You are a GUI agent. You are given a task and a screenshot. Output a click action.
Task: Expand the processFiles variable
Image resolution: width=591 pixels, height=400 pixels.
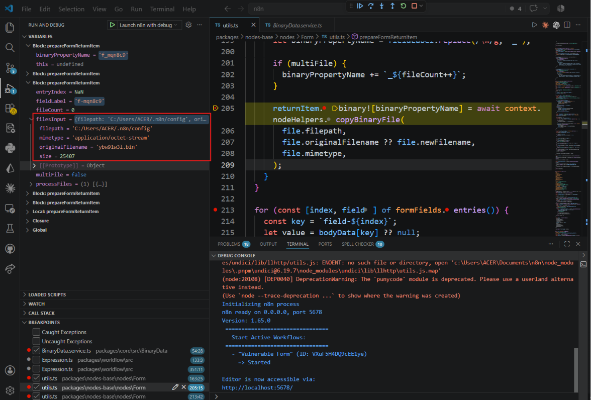point(31,184)
